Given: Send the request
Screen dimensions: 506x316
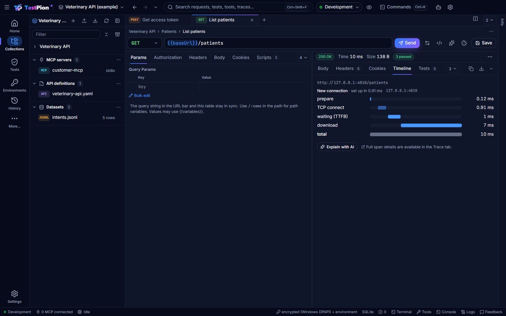Looking at the screenshot, I should tap(407, 43).
